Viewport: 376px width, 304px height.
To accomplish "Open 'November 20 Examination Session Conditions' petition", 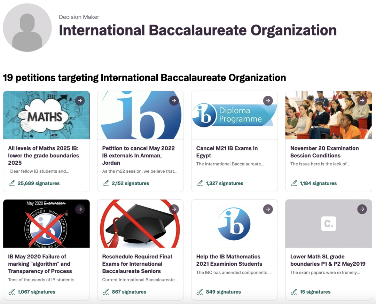I will [324, 152].
